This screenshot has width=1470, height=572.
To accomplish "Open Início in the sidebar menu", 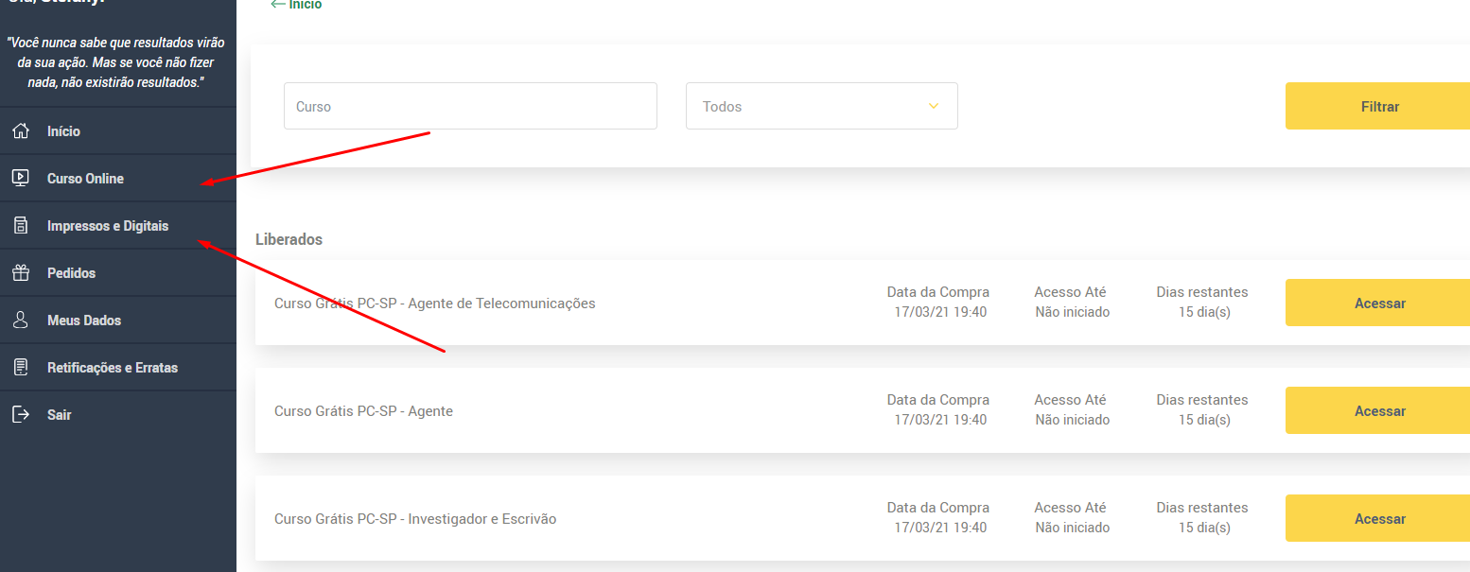I will pos(118,131).
